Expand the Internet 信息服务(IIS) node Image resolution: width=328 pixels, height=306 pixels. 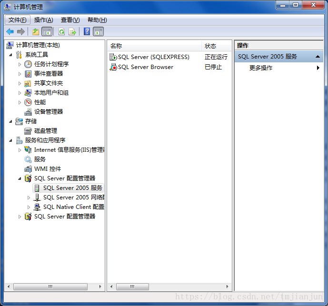coord(20,150)
